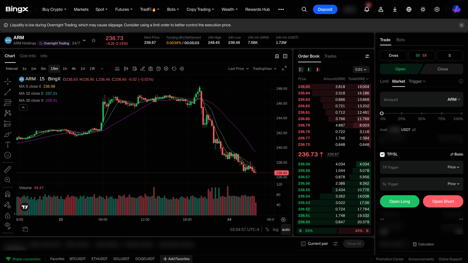Image resolution: width=468 pixels, height=263 pixels.
Task: Uncheck the TP/SL checkbox
Action: tap(382, 154)
